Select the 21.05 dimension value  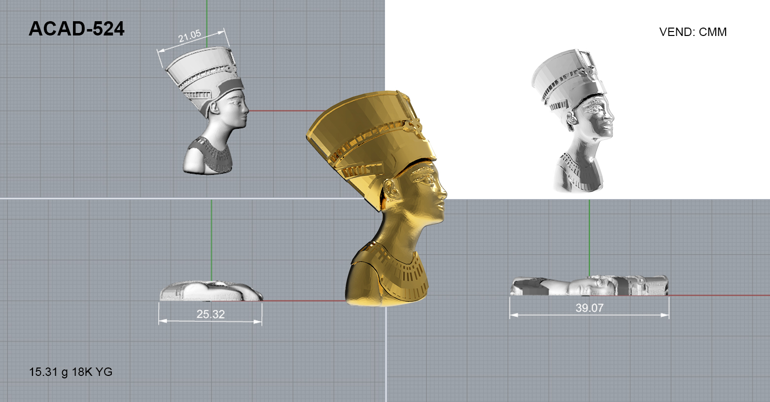pyautogui.click(x=190, y=36)
